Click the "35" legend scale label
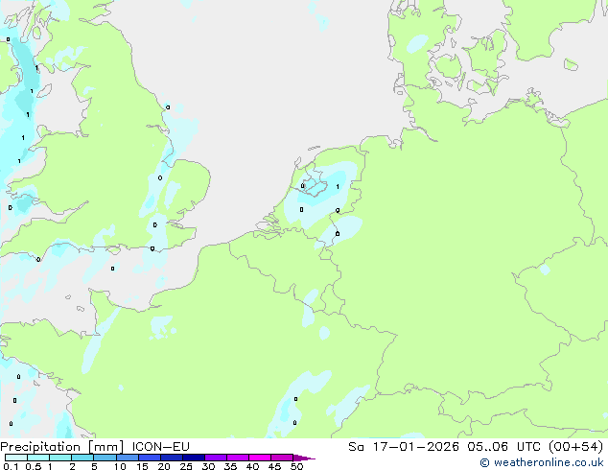Image resolution: width=608 pixels, height=470 pixels. point(230,466)
